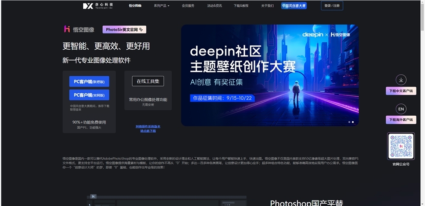Open 下载&教程 menu item
The height and width of the screenshot is (206, 425).
tap(241, 6)
